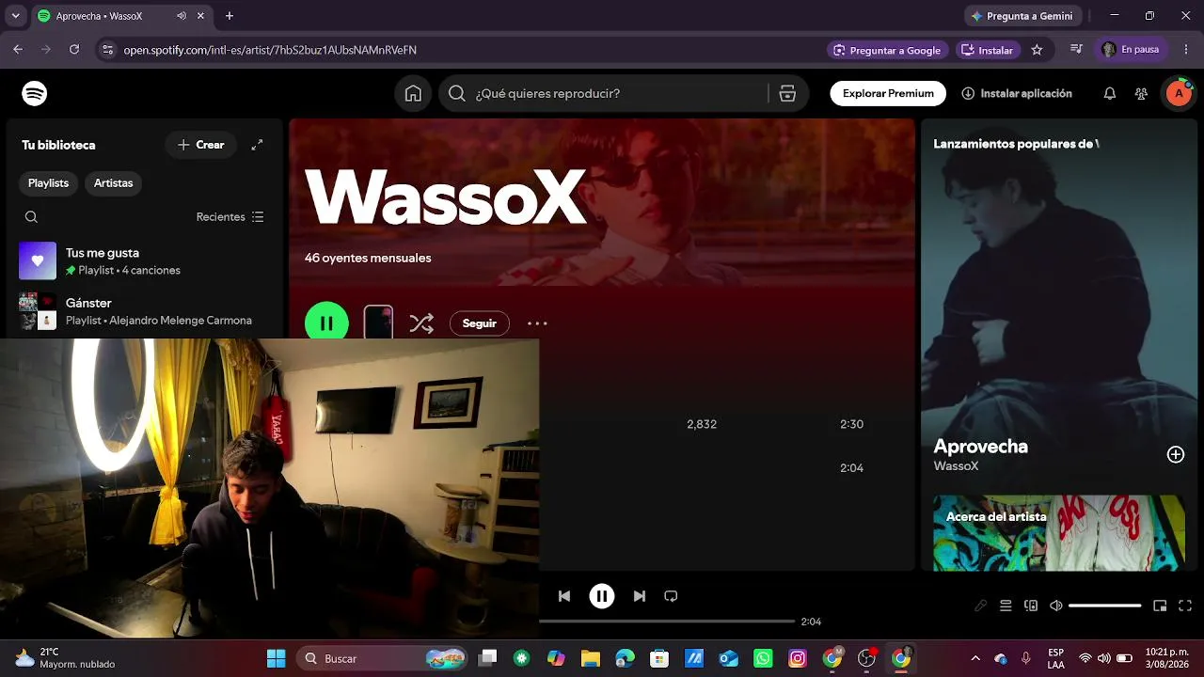This screenshot has width=1204, height=677.
Task: Open the Acerca del artista card
Action: pos(1059,533)
